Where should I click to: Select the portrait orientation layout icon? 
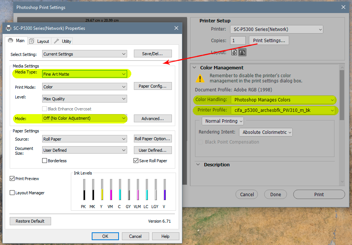pos(235,52)
